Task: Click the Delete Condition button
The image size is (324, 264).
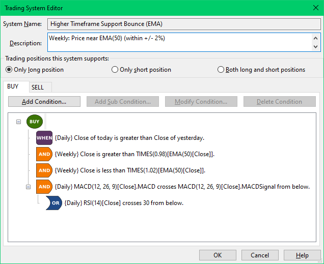Action: pyautogui.click(x=280, y=101)
